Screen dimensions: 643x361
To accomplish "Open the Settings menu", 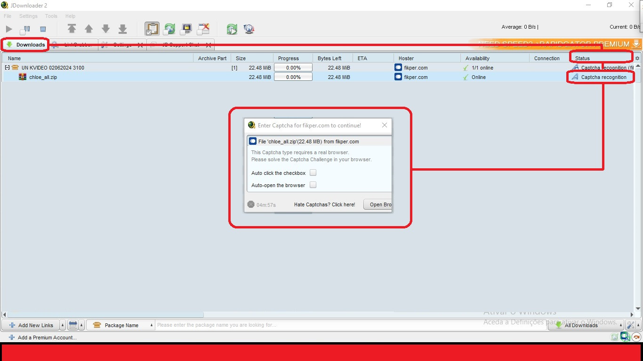I will [28, 16].
